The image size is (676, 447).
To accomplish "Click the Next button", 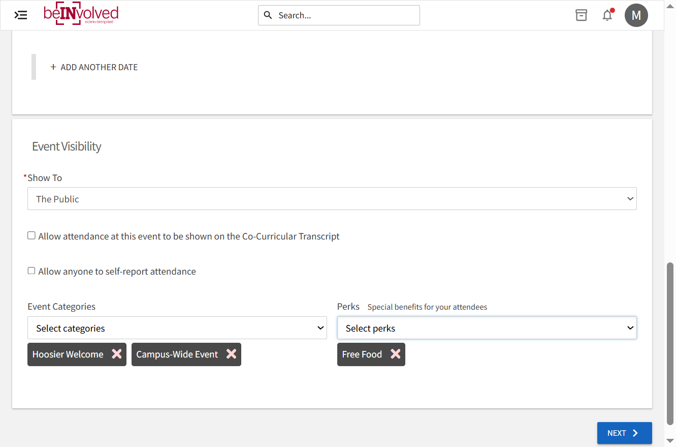I will click(x=624, y=433).
